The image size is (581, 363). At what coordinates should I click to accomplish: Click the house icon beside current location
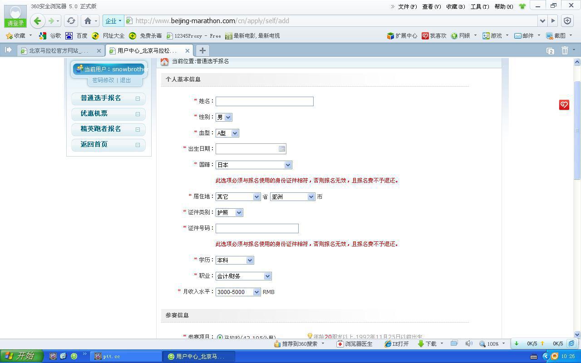pyautogui.click(x=164, y=61)
